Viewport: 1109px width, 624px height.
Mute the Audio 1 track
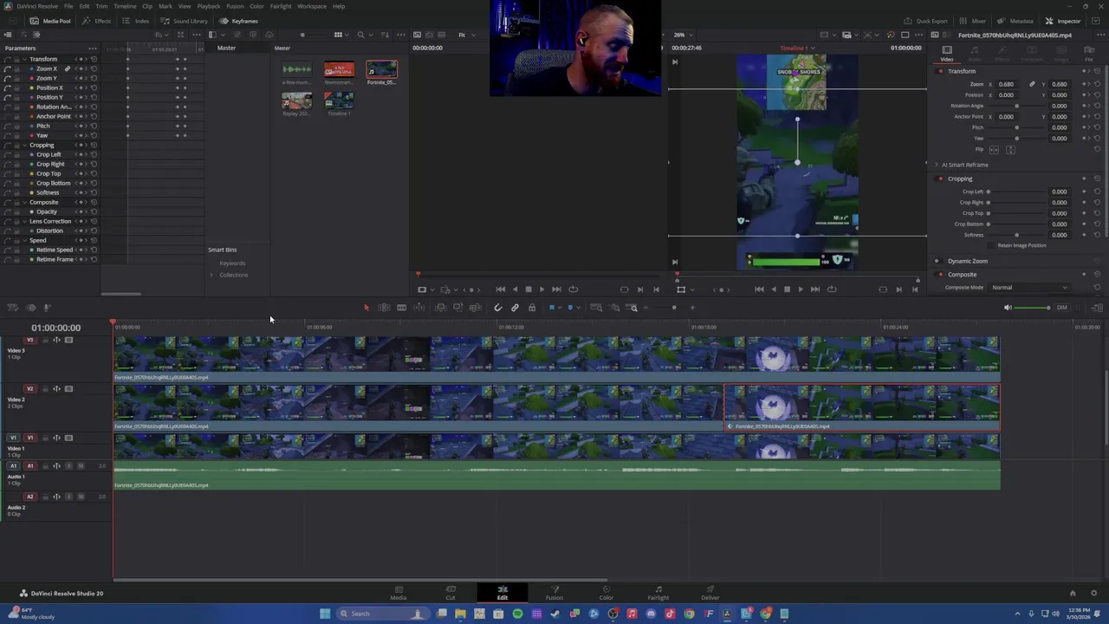pos(81,466)
